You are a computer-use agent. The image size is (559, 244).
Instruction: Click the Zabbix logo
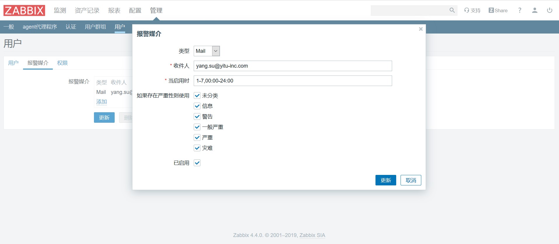[x=24, y=10]
